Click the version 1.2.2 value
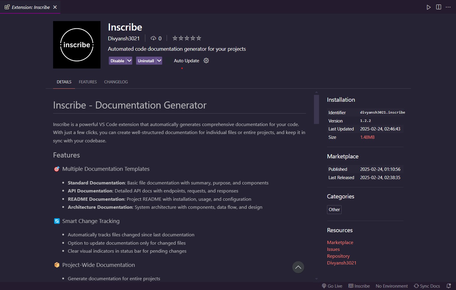The height and width of the screenshot is (290, 456). (366, 121)
